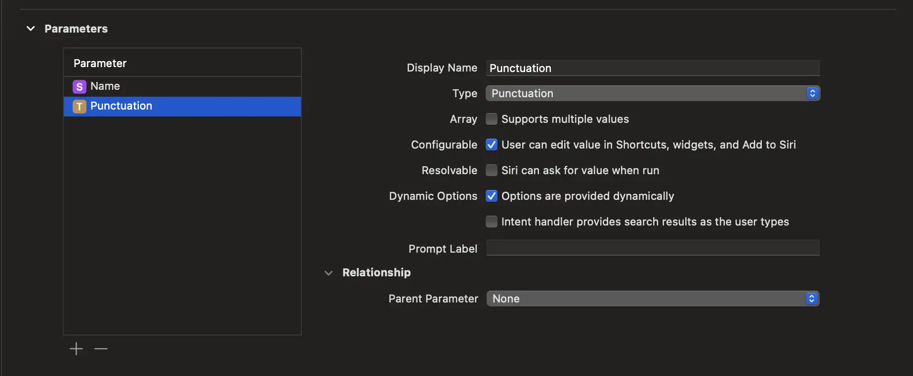Screen dimensions: 913x376
Task: Click the purple S icon beside Name
Action: [80, 86]
